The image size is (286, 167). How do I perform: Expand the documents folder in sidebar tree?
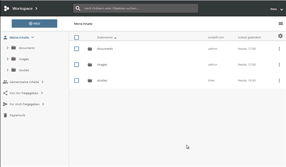click(x=8, y=48)
